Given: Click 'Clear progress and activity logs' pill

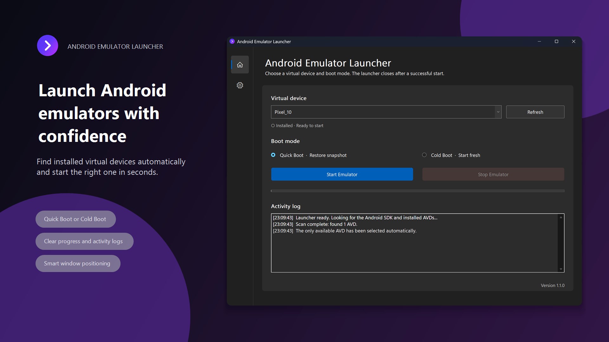Looking at the screenshot, I should pyautogui.click(x=84, y=241).
